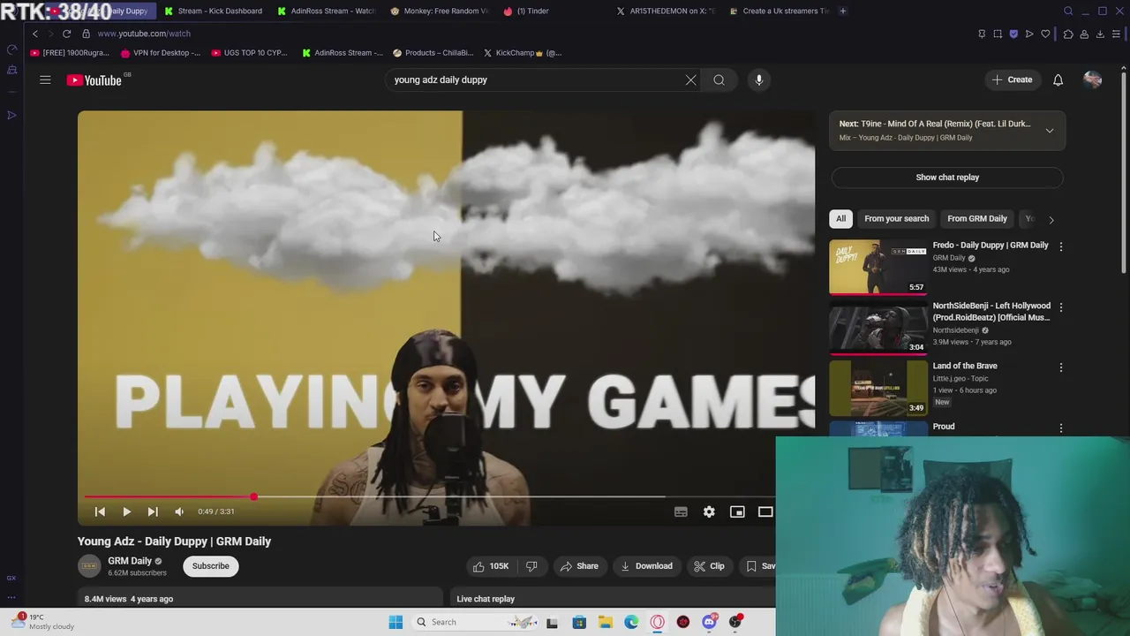Open Land of the Brave thumbnail
The width and height of the screenshot is (1130, 636).
(x=878, y=388)
